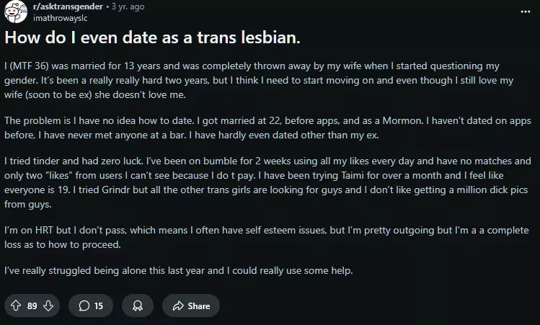Click the vote score of 89
Viewport: 540px width, 325px height.
point(32,306)
